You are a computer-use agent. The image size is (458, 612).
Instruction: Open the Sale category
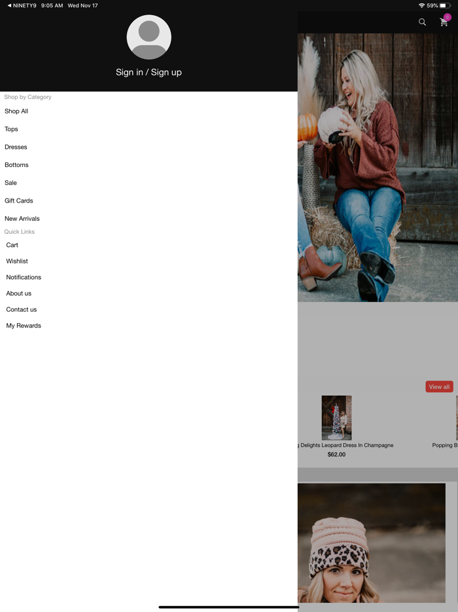(10, 183)
